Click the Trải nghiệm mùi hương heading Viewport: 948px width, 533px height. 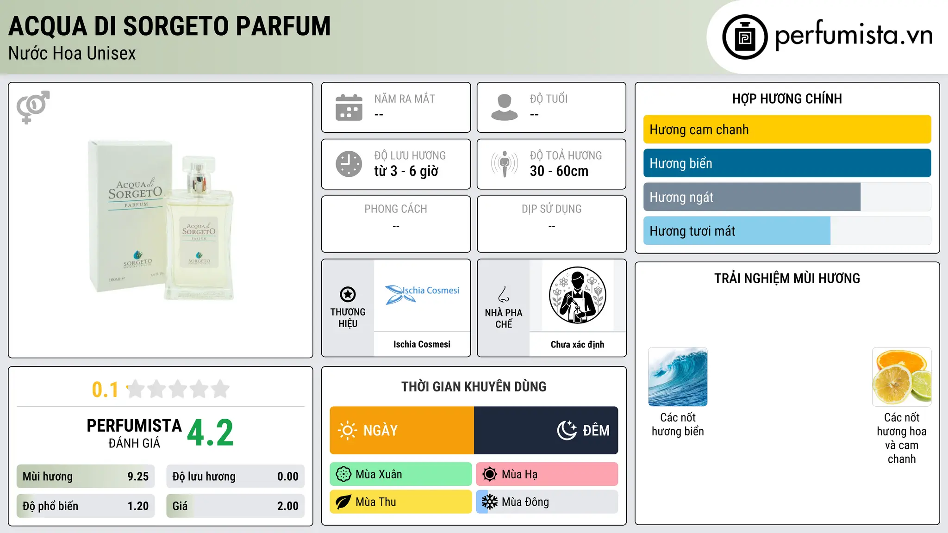[787, 279]
